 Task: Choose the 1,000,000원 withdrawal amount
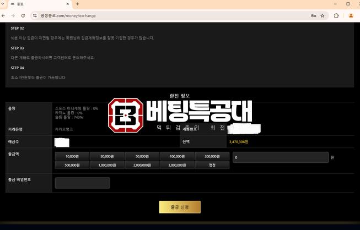coord(107,165)
